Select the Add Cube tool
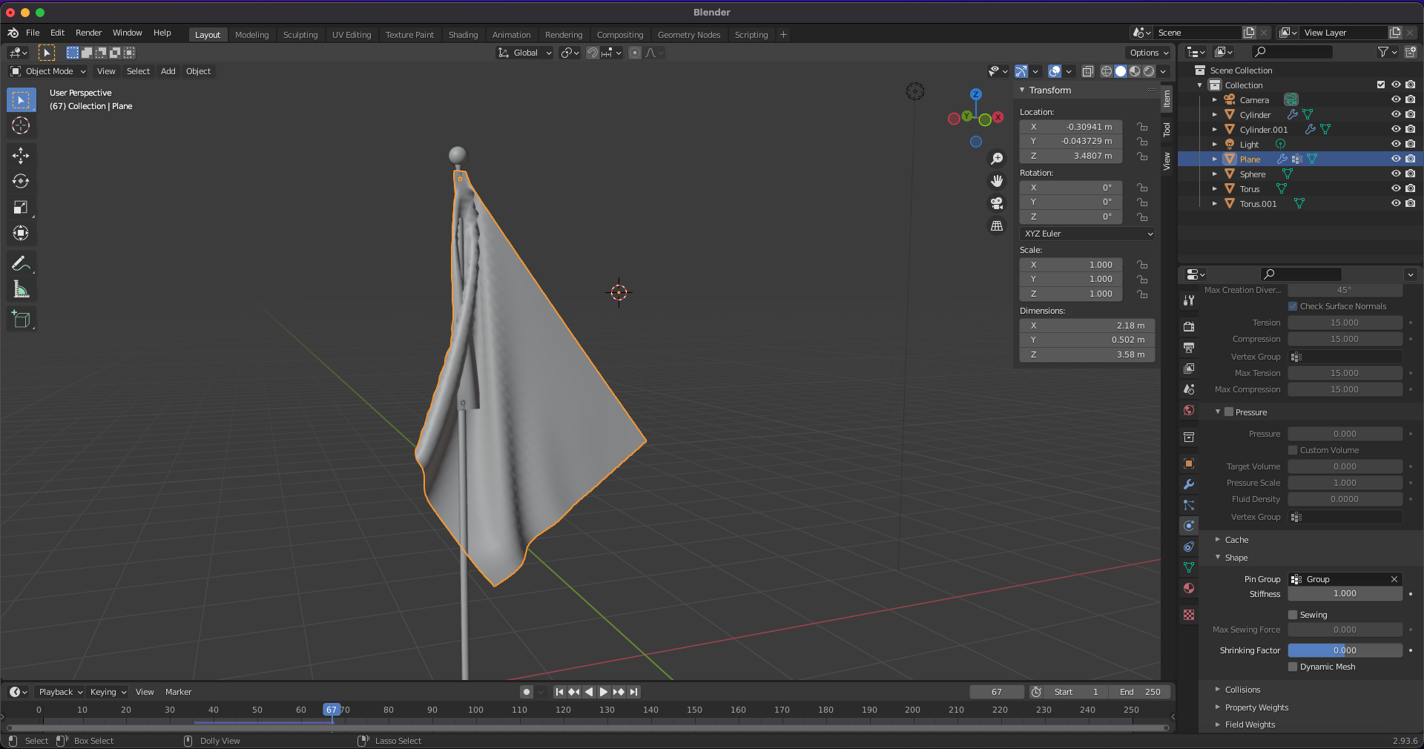Screen dimensions: 1424x749 tap(21, 320)
